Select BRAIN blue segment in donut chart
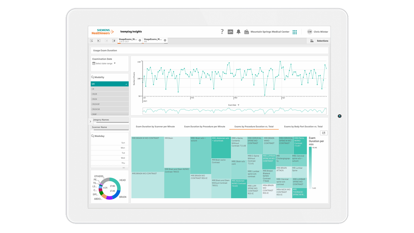Viewport: 414px width, 233px height. 116,194
